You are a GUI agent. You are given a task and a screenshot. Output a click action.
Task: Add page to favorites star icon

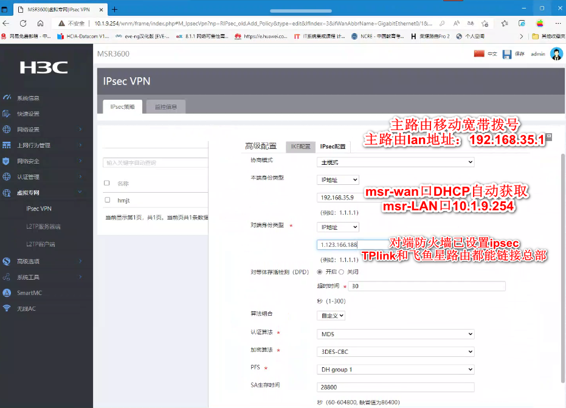coord(485,24)
